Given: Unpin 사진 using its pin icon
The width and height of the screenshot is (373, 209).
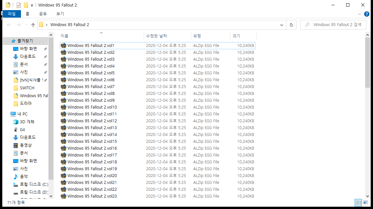Looking at the screenshot, I should pos(45,72).
